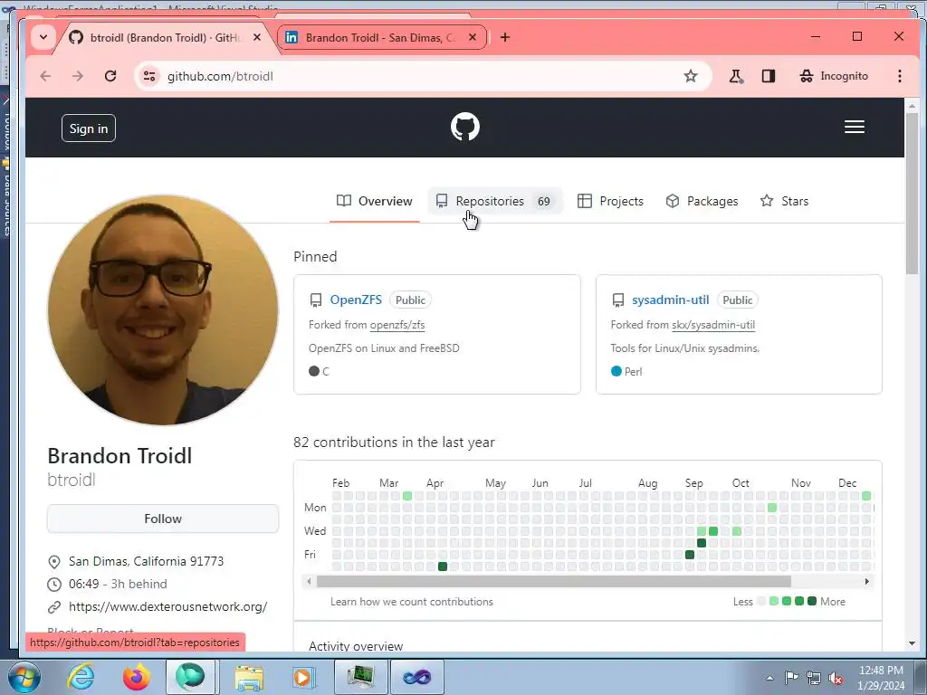927x695 pixels.
Task: Click the dark green April contribution square
Action: [443, 566]
